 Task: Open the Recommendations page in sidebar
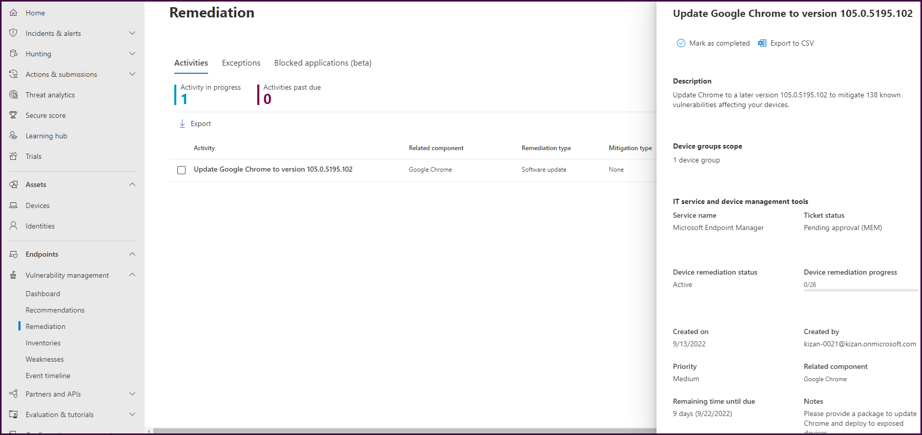tap(55, 310)
